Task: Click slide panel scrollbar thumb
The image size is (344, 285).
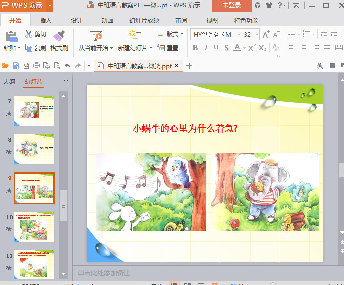Action: point(63,205)
